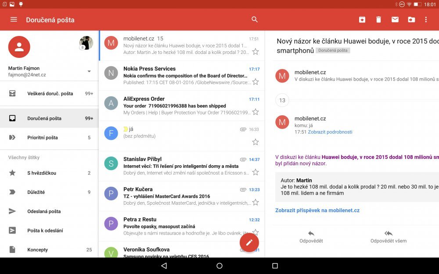Image resolution: width=439 pixels, height=274 pixels.
Task: Star the Nokia Press Services email
Action: [x=255, y=82]
